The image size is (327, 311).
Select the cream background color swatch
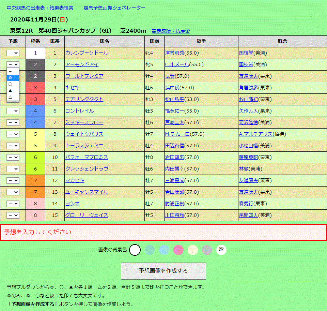193,250
